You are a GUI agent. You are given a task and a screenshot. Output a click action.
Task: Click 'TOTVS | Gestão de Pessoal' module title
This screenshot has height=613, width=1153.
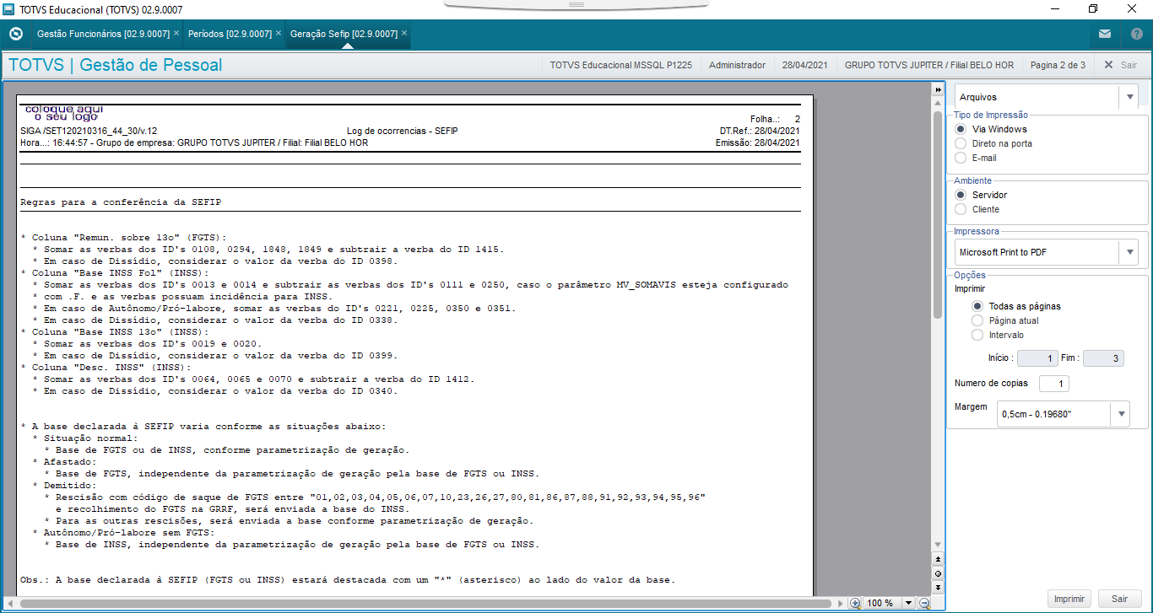tap(116, 65)
